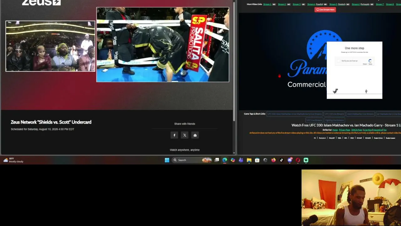Launch Copilot from the taskbar
The height and width of the screenshot is (226, 401).
tap(233, 160)
